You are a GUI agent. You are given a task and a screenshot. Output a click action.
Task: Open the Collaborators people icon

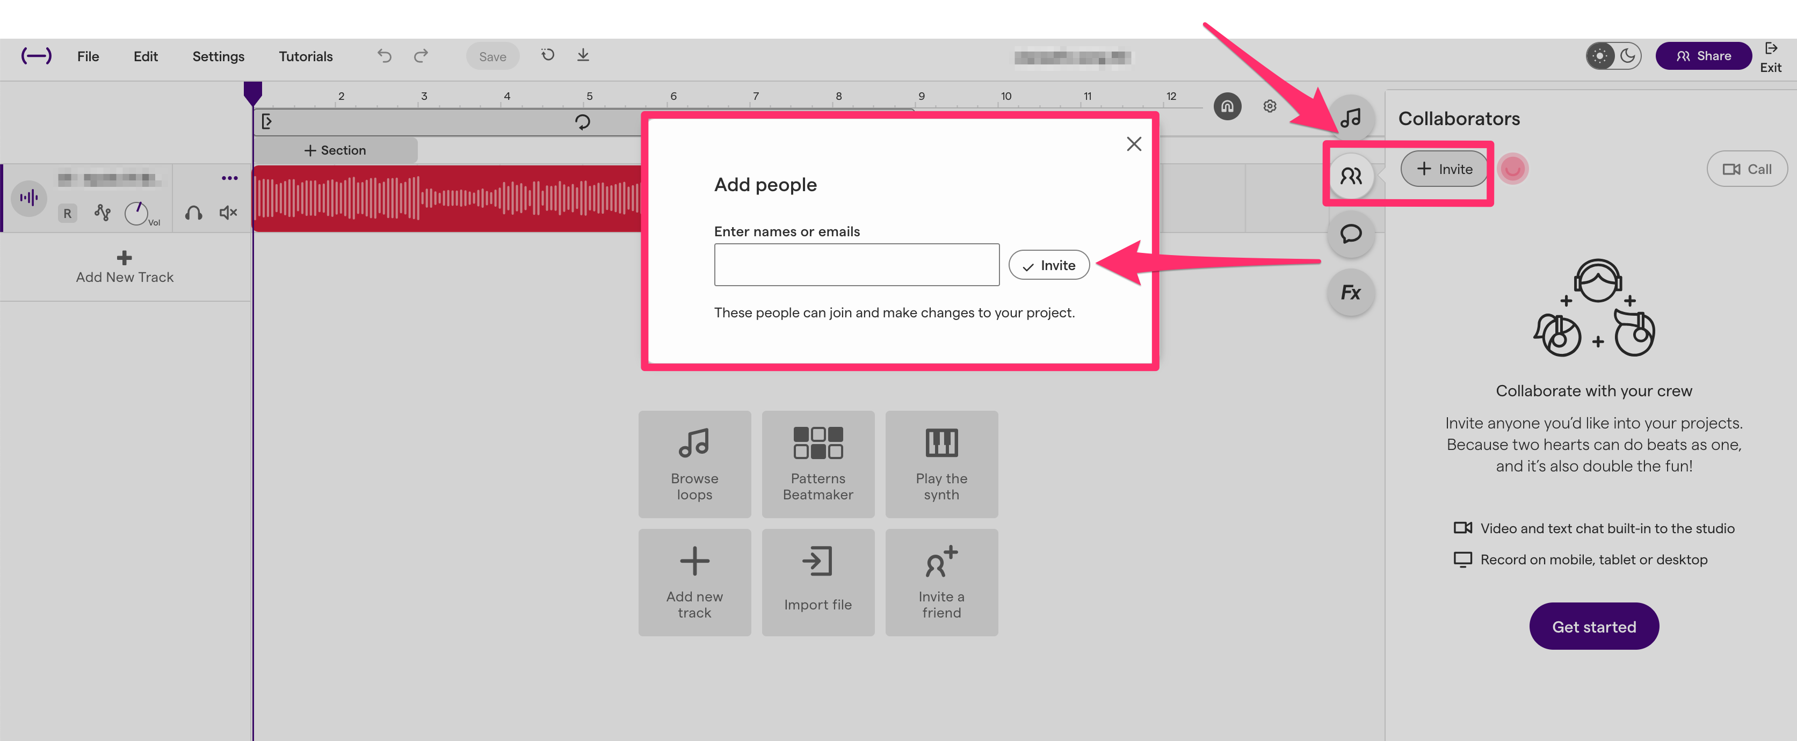(1351, 176)
